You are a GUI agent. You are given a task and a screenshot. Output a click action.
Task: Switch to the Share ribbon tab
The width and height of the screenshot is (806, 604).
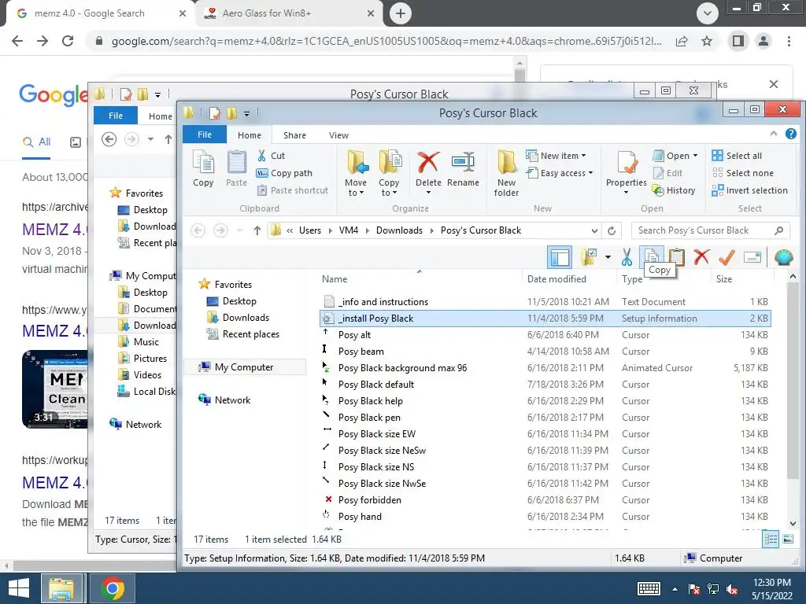pos(294,135)
